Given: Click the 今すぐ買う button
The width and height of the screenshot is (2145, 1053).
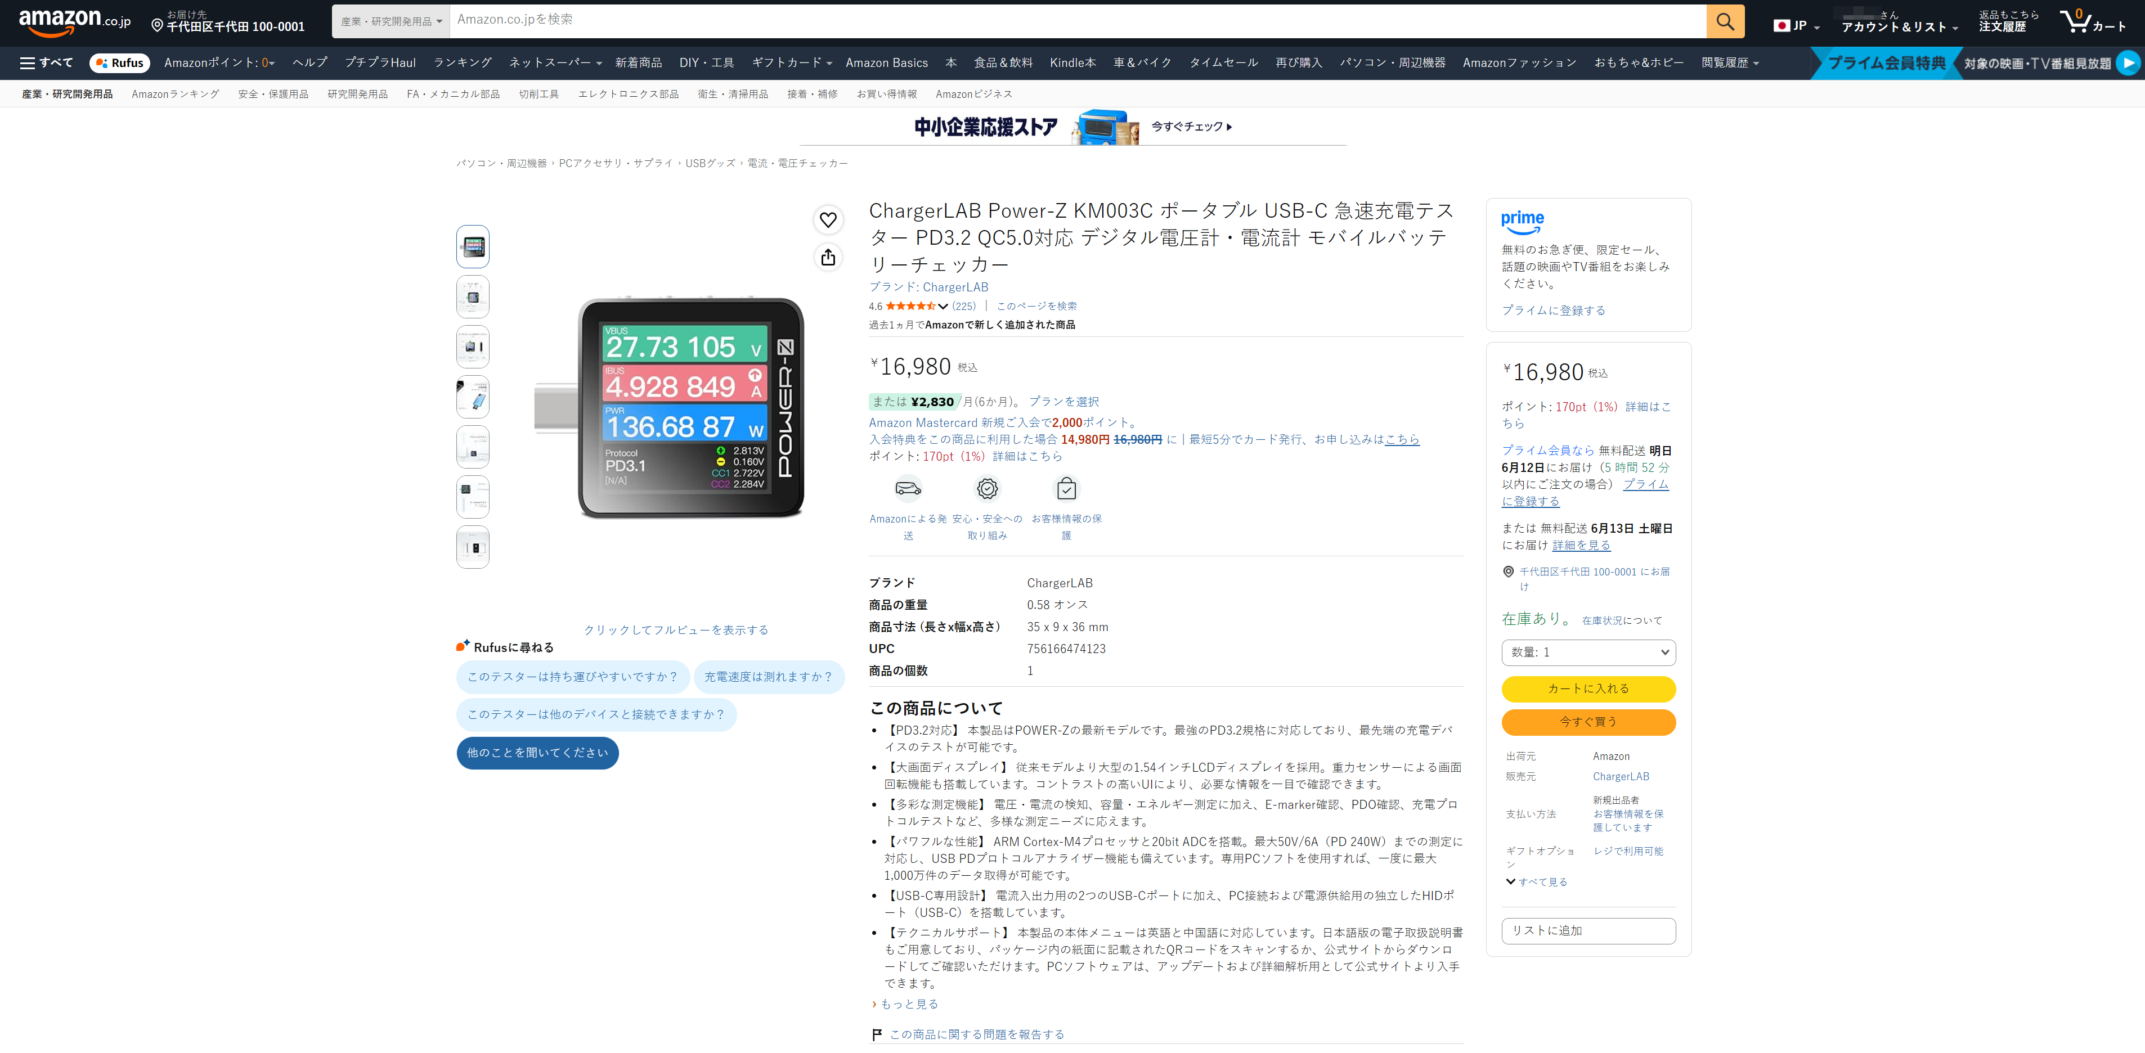Looking at the screenshot, I should [x=1588, y=722].
